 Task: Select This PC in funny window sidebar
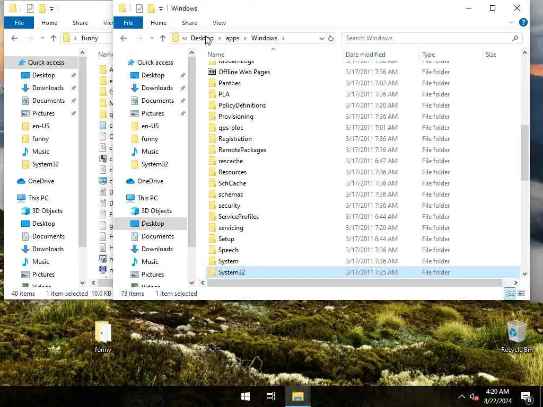[x=38, y=198]
